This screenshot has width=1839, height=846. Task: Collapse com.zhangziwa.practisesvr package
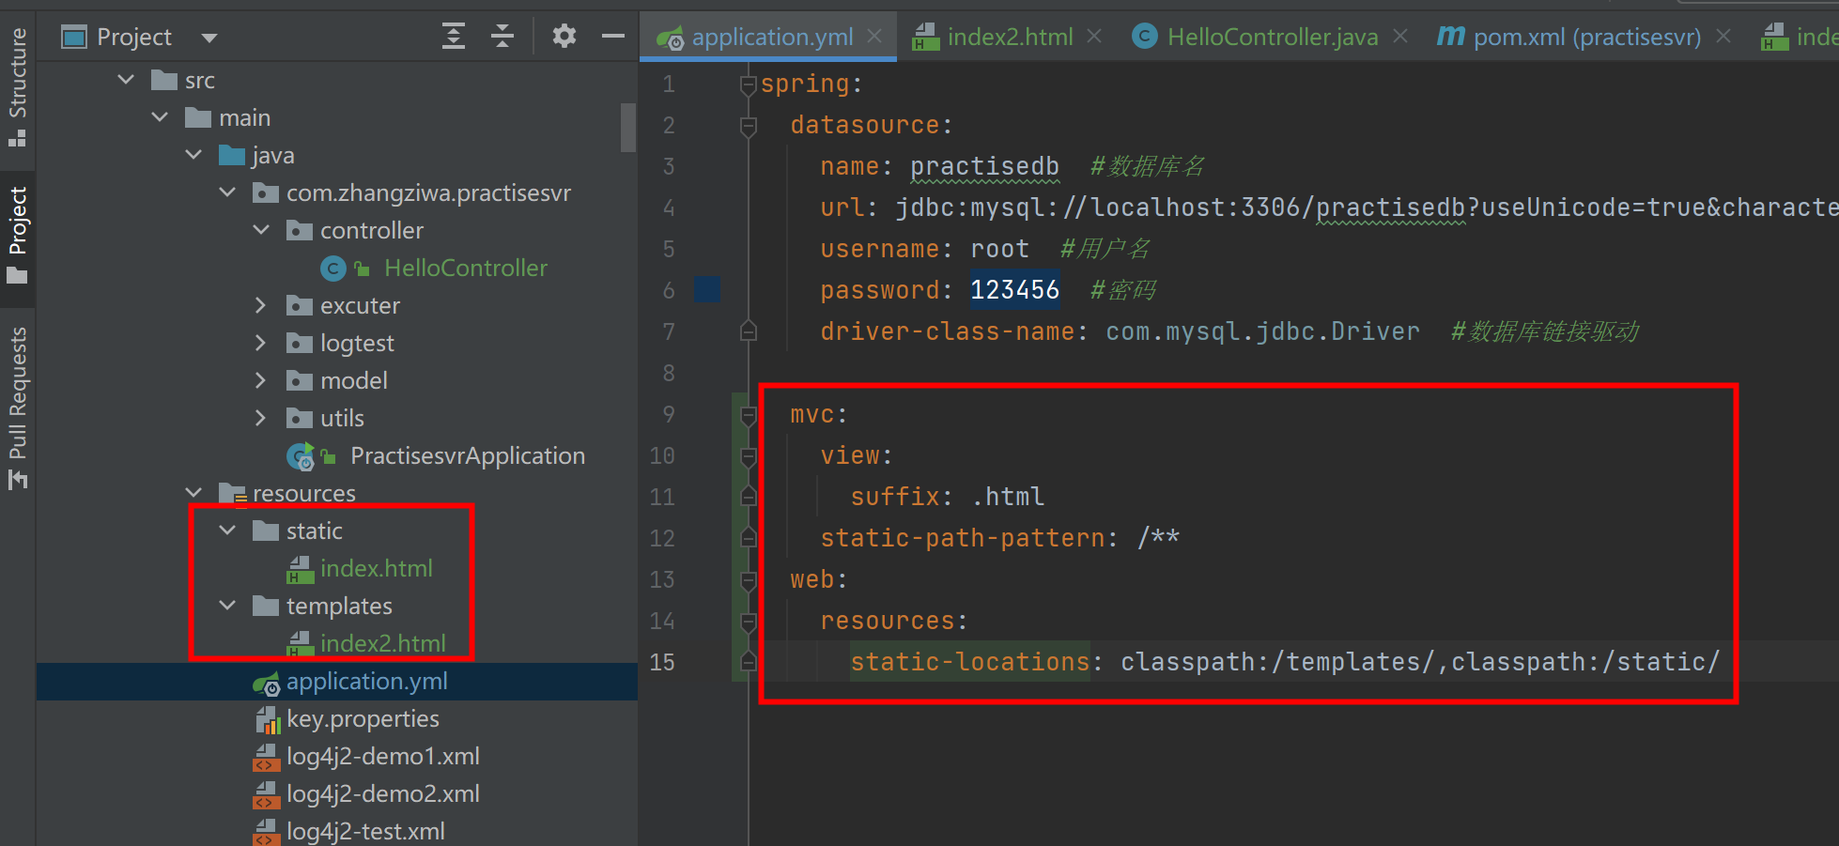pos(227,192)
